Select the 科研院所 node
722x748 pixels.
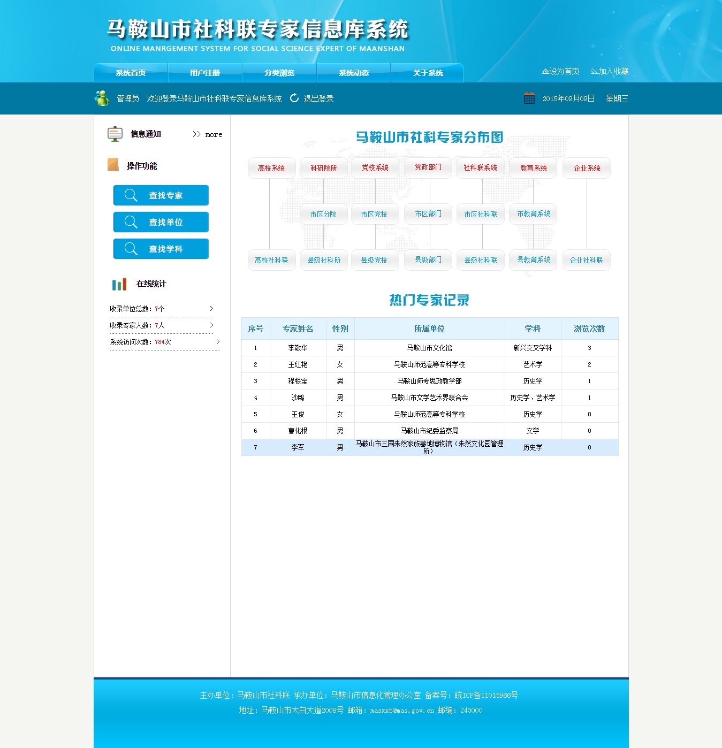point(324,168)
